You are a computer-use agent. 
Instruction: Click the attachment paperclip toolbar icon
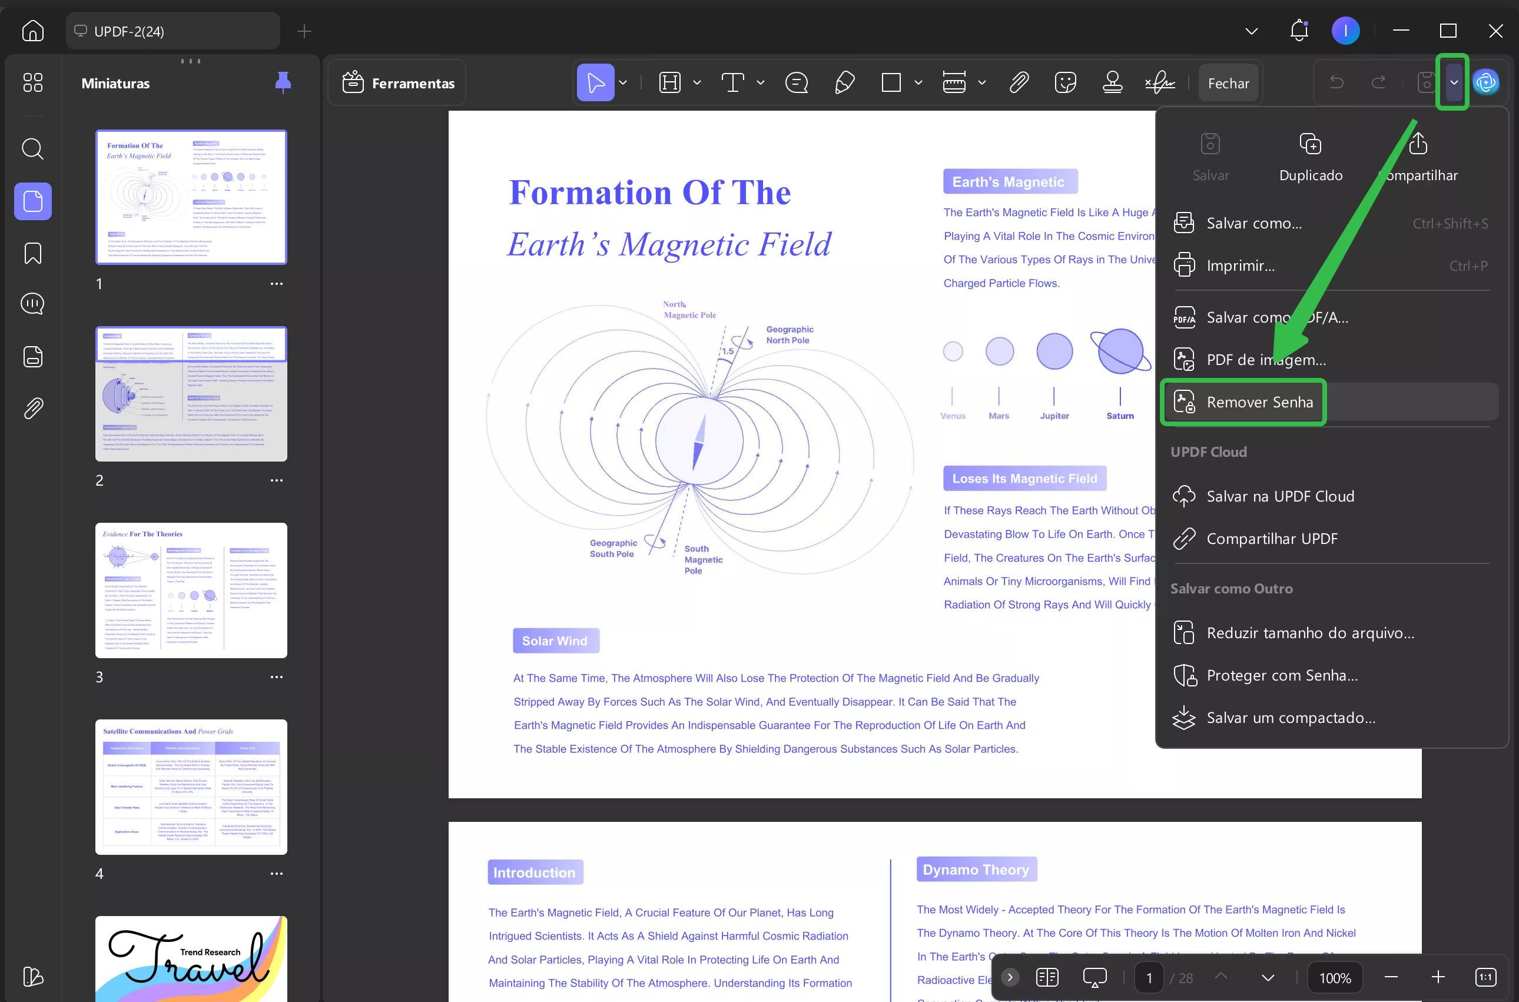click(x=1019, y=82)
